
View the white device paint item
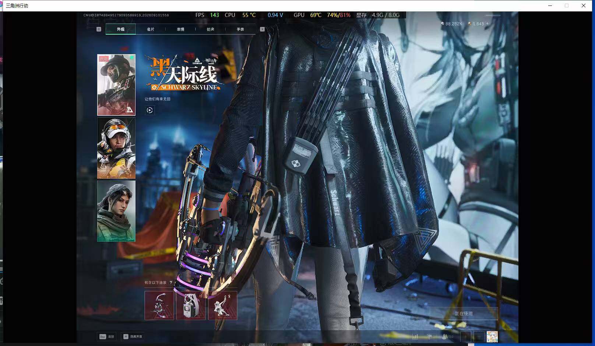(191, 305)
